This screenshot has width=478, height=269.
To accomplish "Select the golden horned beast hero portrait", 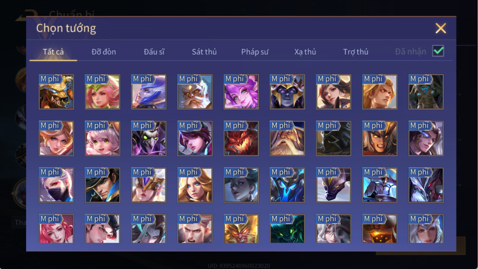I will pyautogui.click(x=56, y=92).
